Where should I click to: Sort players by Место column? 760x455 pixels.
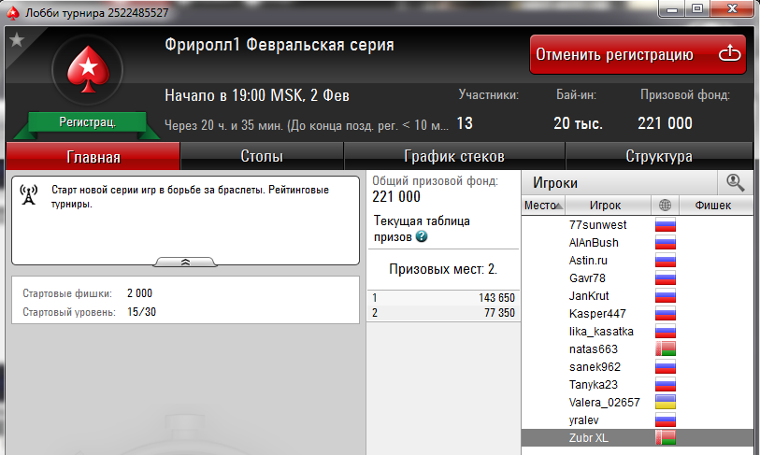pyautogui.click(x=543, y=206)
